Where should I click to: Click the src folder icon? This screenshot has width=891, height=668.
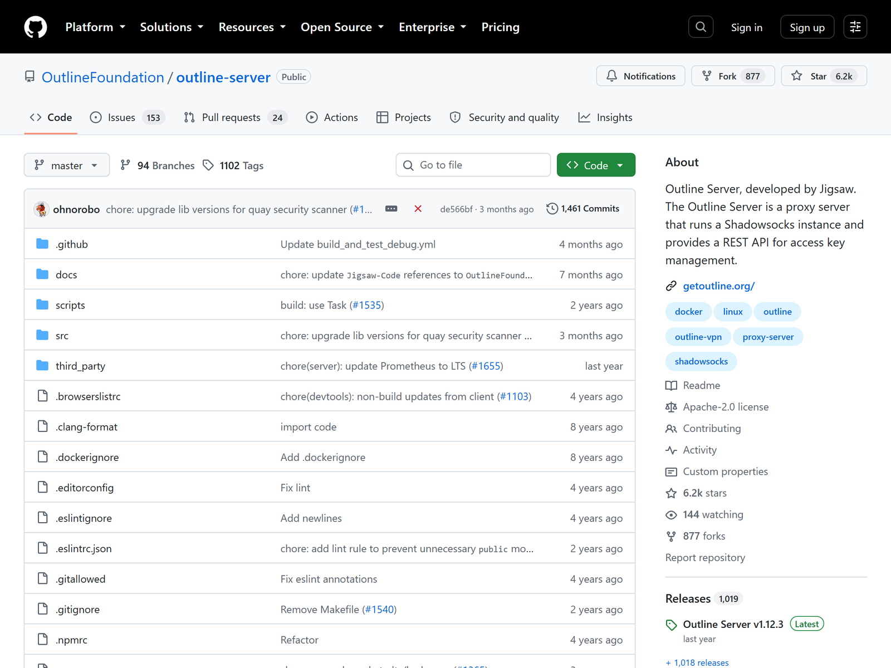pos(42,335)
